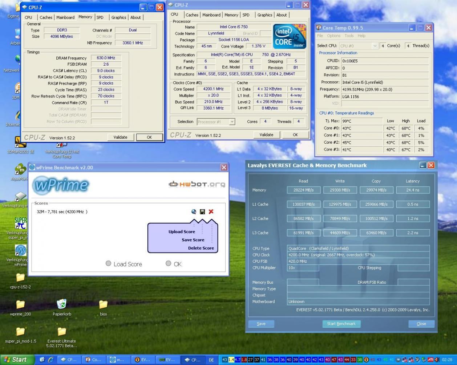
Task: Open the Everest Ultimate 5.02.1771 Beta folder
Action: click(x=62, y=337)
